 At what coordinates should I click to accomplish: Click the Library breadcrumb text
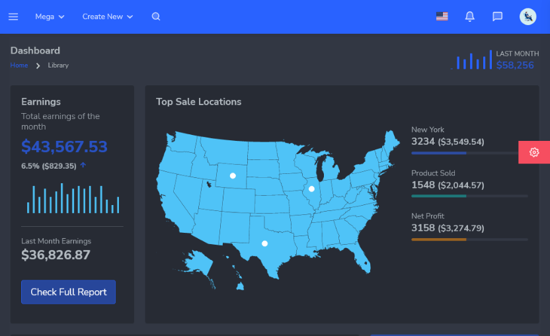click(58, 65)
